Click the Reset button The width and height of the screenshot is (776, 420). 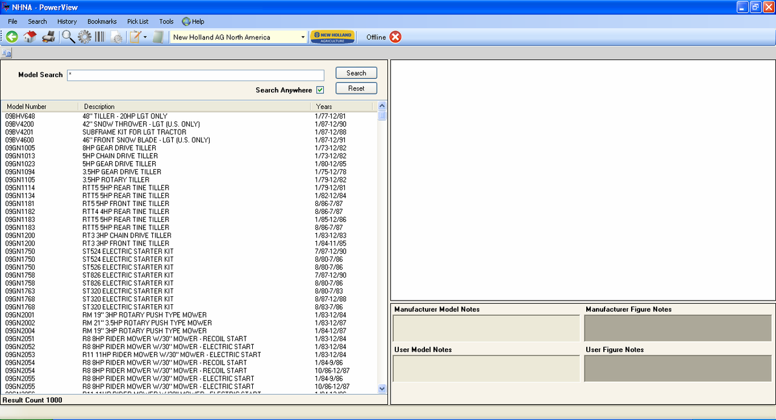(x=356, y=88)
